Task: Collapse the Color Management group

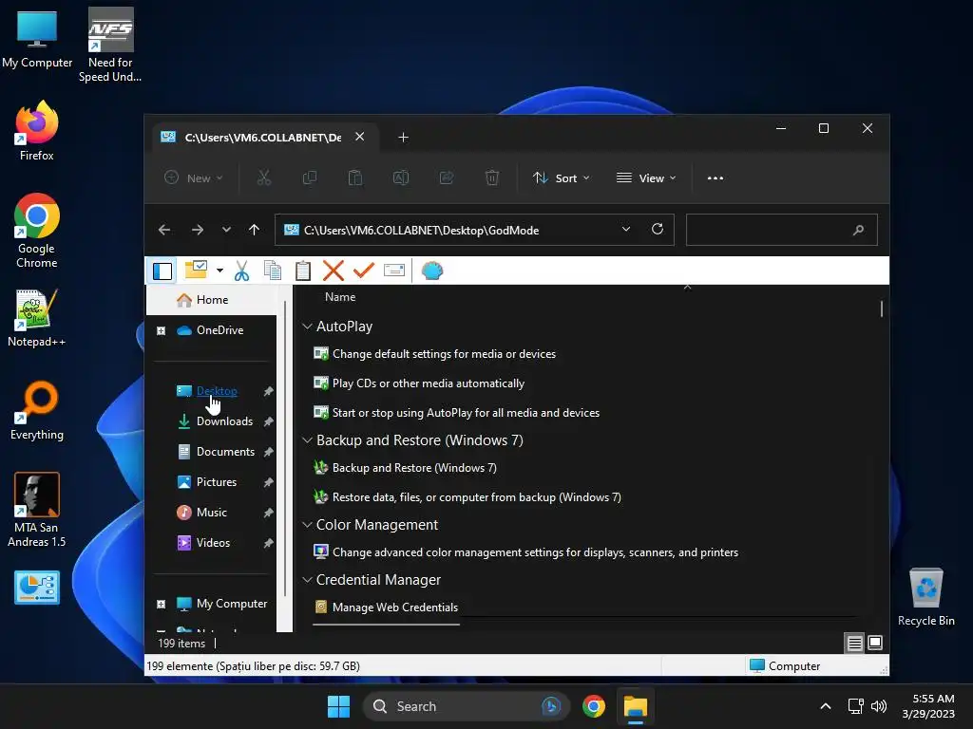Action: (307, 524)
